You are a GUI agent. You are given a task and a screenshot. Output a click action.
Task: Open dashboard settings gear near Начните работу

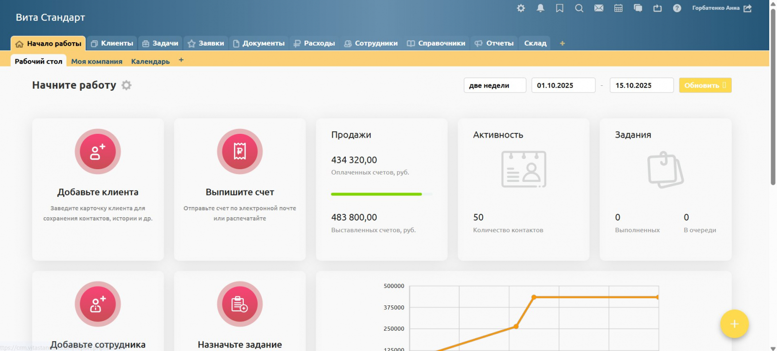(126, 85)
